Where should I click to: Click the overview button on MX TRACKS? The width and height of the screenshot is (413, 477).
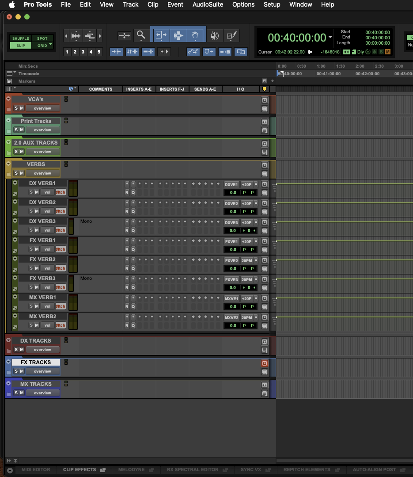coord(42,393)
